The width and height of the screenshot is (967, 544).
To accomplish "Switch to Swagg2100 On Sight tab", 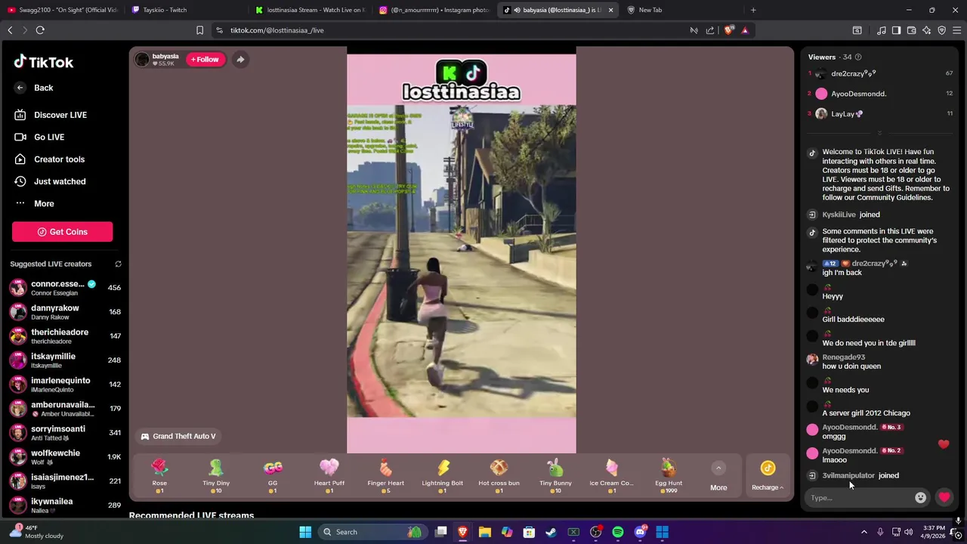I will click(x=62, y=10).
